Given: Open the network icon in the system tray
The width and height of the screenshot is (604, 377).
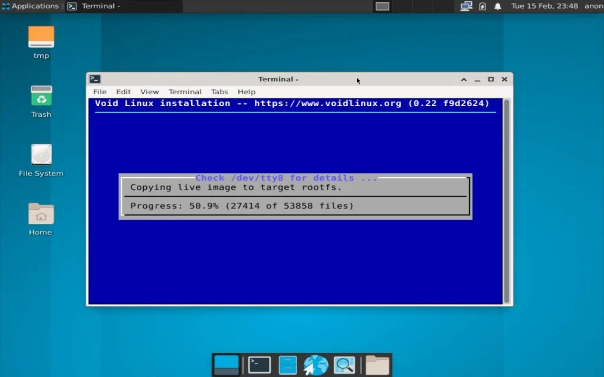Looking at the screenshot, I should (x=466, y=6).
